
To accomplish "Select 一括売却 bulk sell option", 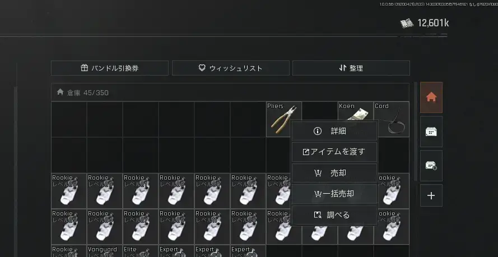I will [x=334, y=194].
